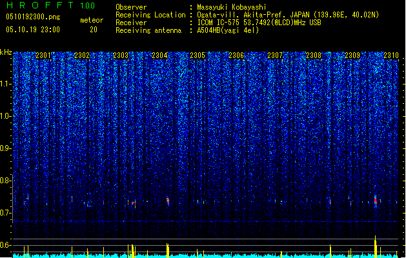The height and width of the screenshot is (258, 406).
Task: Click the Receiving Location value text
Action: tap(288, 15)
